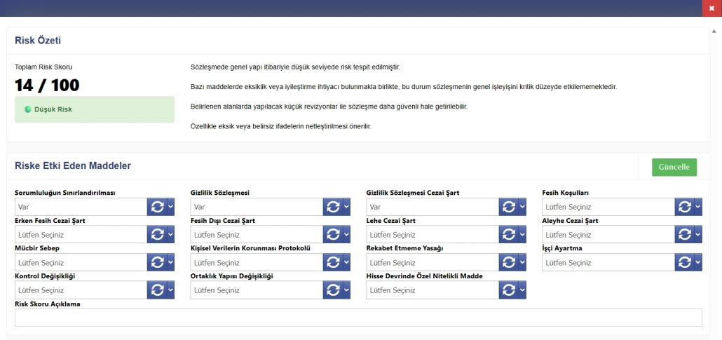Click the Risk Skoru Açıklama text field
This screenshot has width=722, height=340.
point(358,318)
